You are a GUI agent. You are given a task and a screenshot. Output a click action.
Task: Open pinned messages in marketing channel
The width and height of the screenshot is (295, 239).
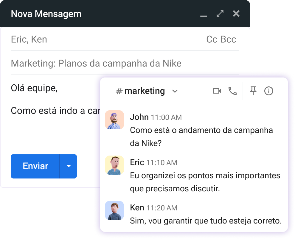tap(253, 91)
